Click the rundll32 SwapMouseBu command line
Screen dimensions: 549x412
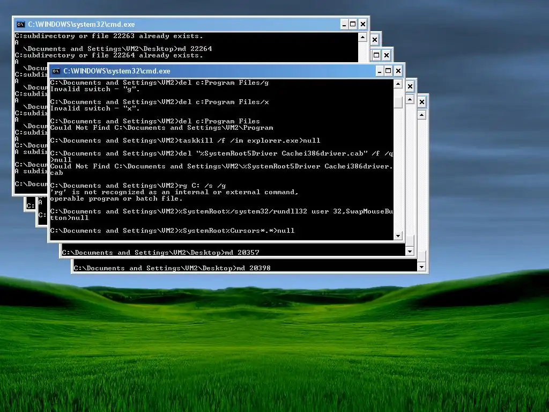pos(221,211)
